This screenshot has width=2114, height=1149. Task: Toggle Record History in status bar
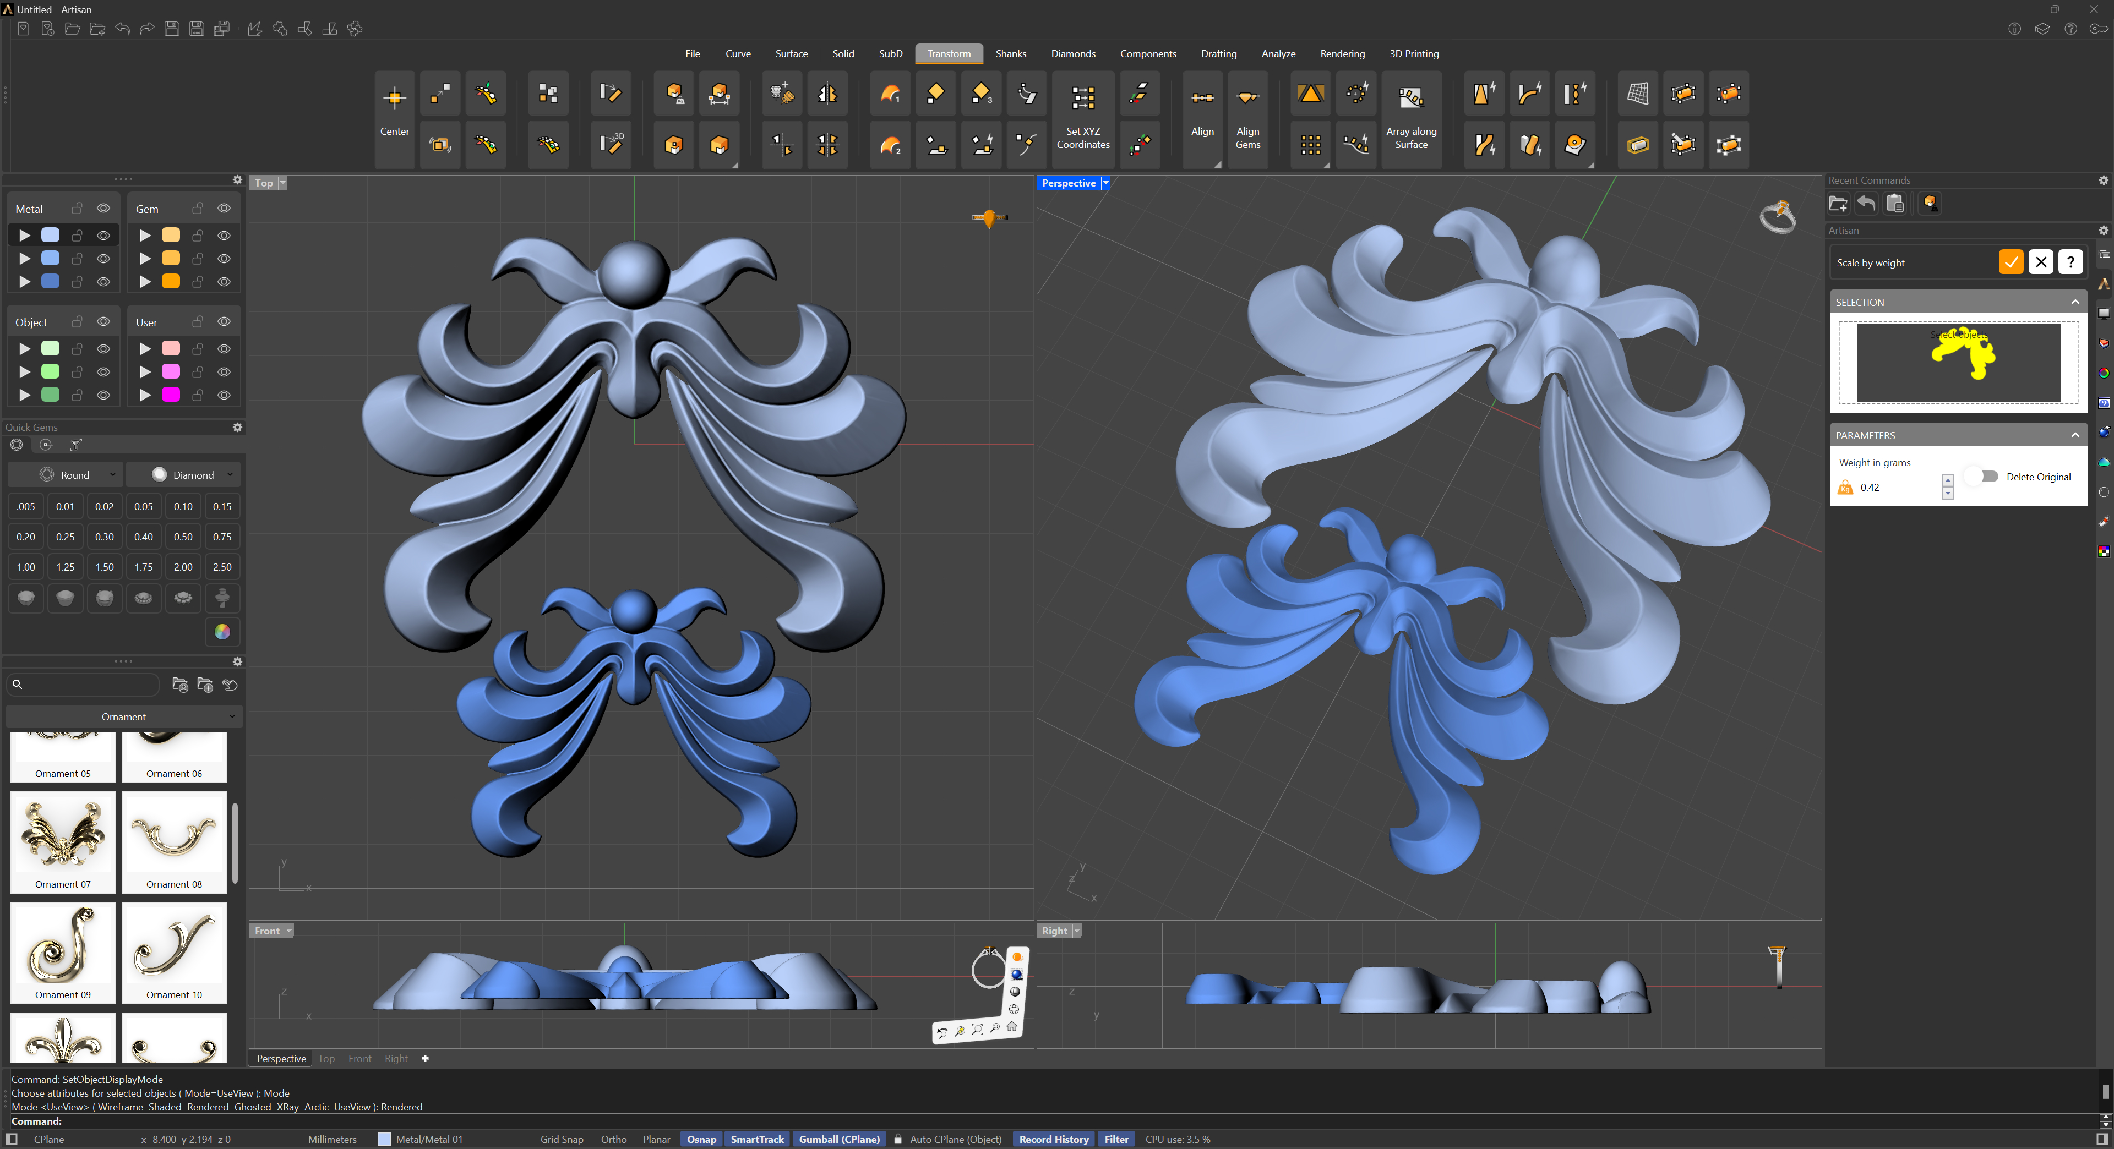[x=1054, y=1139]
